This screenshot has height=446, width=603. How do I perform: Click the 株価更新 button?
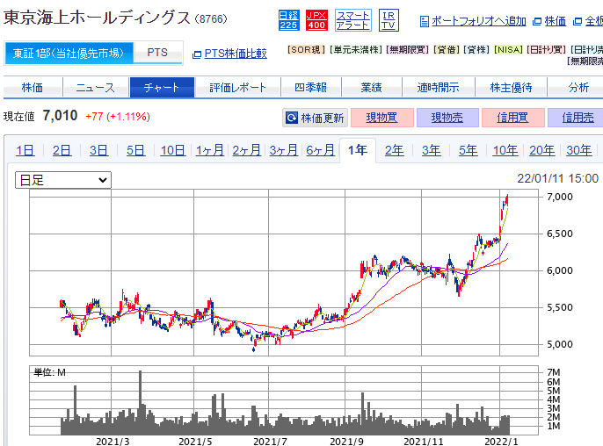tap(315, 118)
